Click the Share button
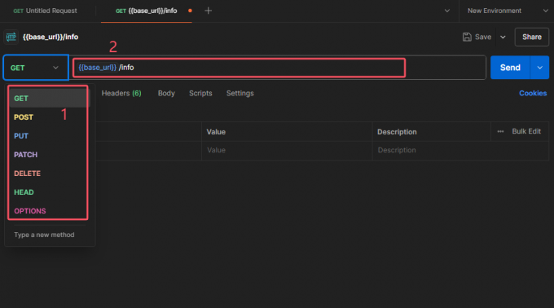Viewport: 554px width, 308px height. (x=532, y=37)
